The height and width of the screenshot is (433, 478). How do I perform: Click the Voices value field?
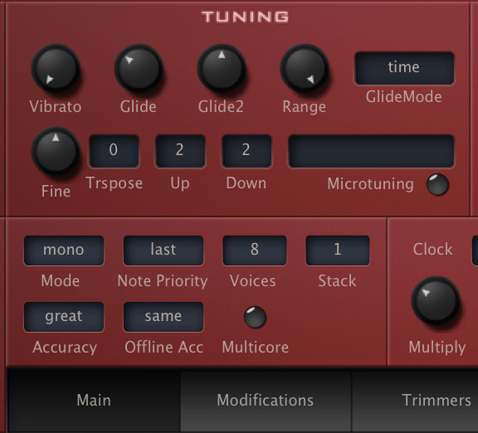(255, 250)
